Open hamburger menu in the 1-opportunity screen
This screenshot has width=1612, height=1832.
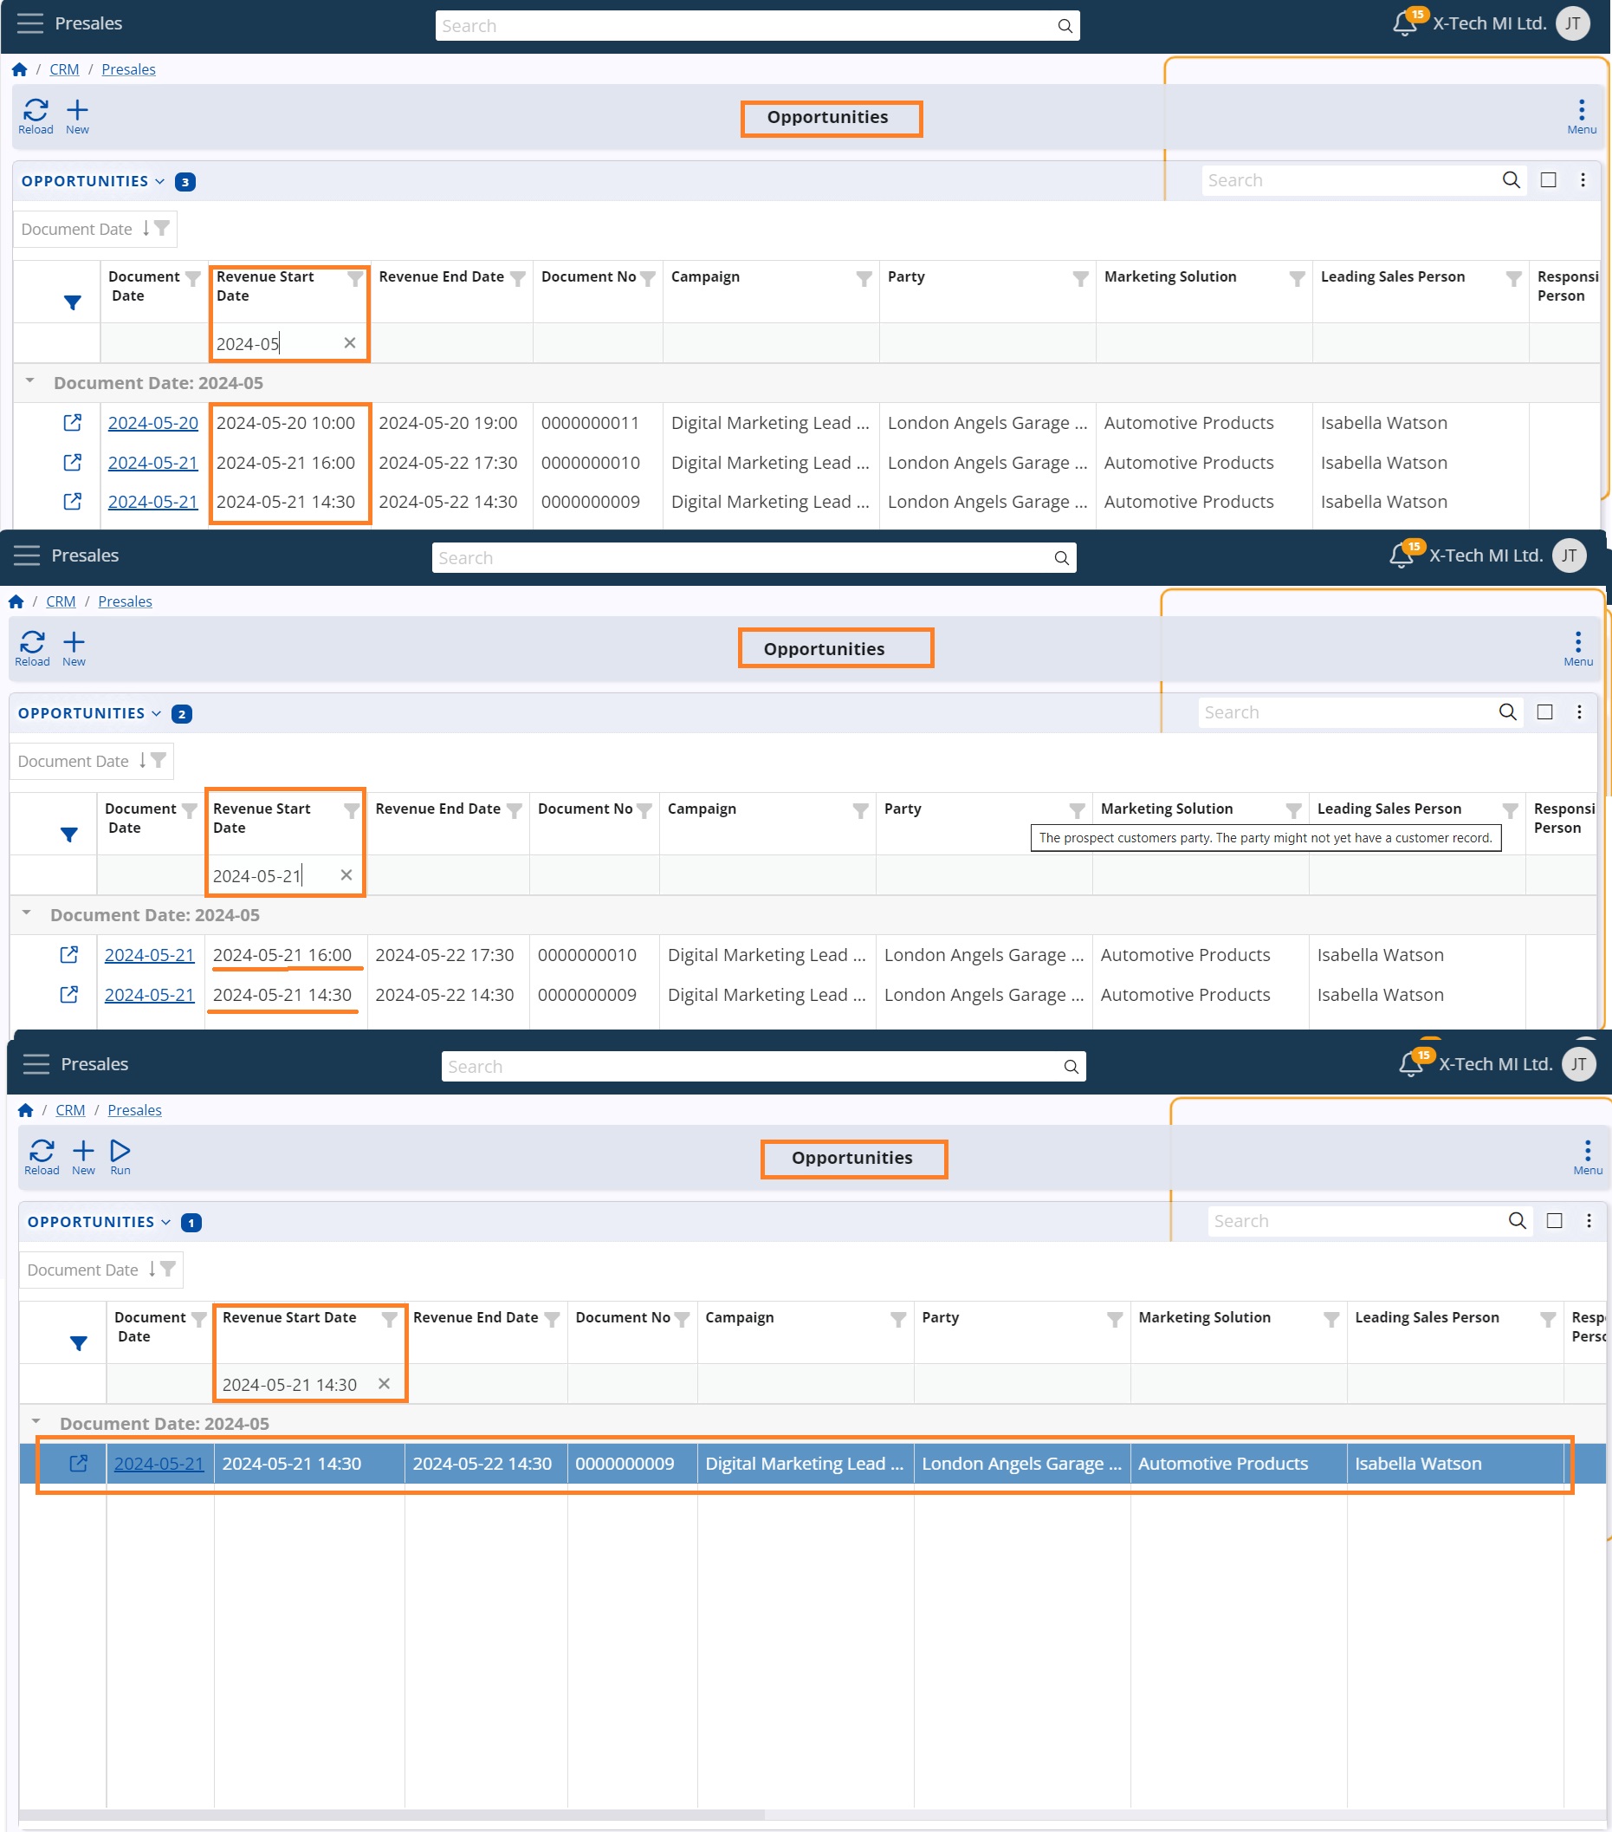click(x=36, y=1064)
